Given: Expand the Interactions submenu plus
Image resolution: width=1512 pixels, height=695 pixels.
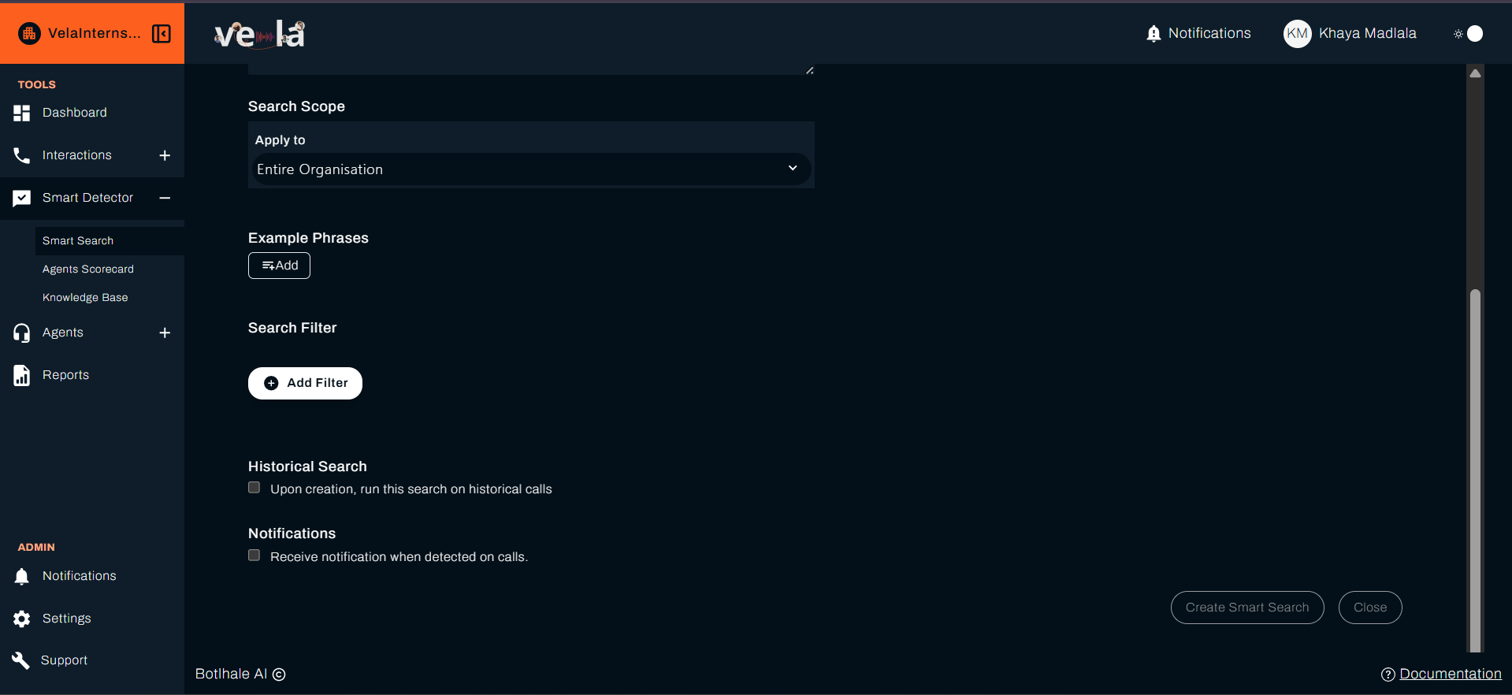Looking at the screenshot, I should [x=165, y=155].
